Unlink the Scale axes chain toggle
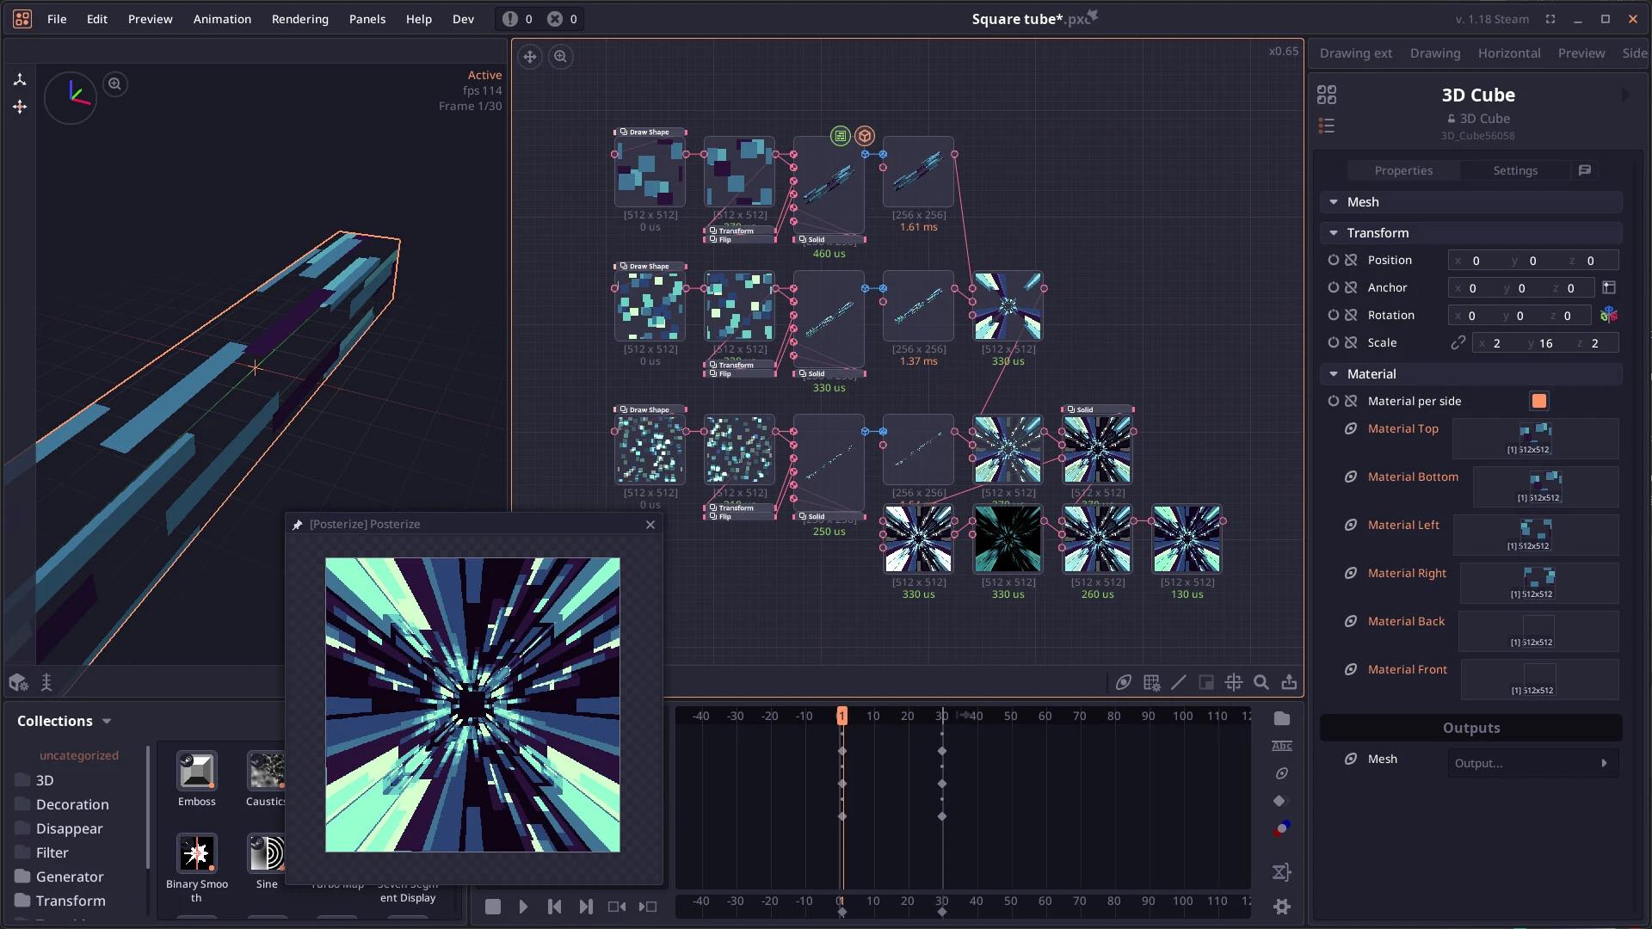1652x929 pixels. click(1458, 342)
